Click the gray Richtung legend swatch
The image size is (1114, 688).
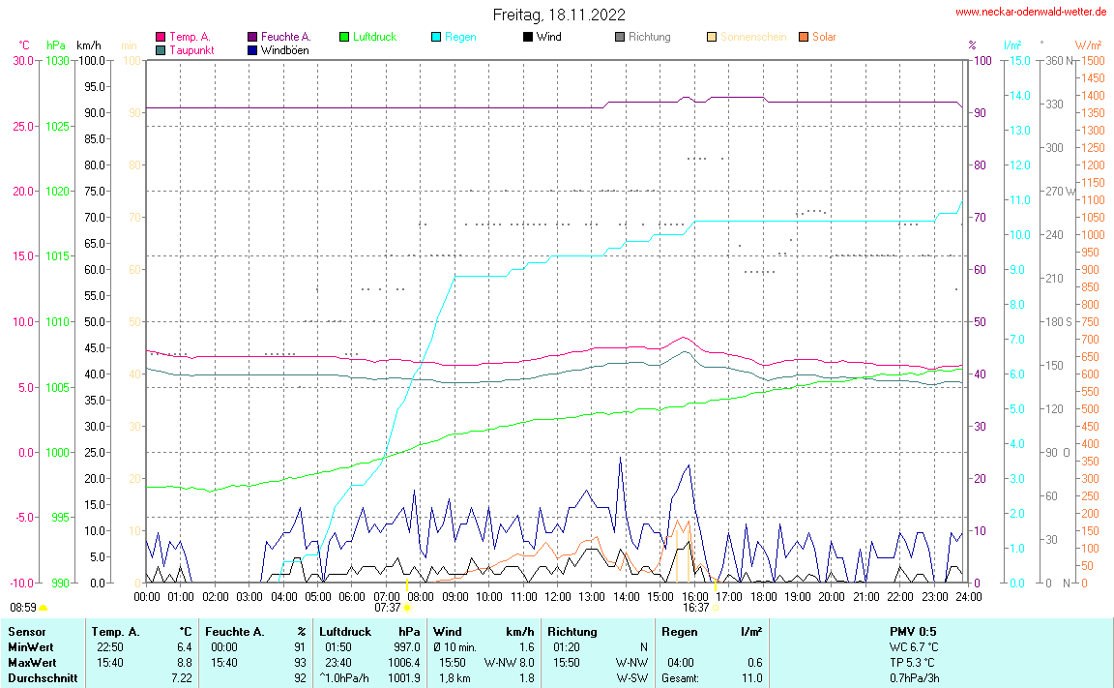click(620, 37)
